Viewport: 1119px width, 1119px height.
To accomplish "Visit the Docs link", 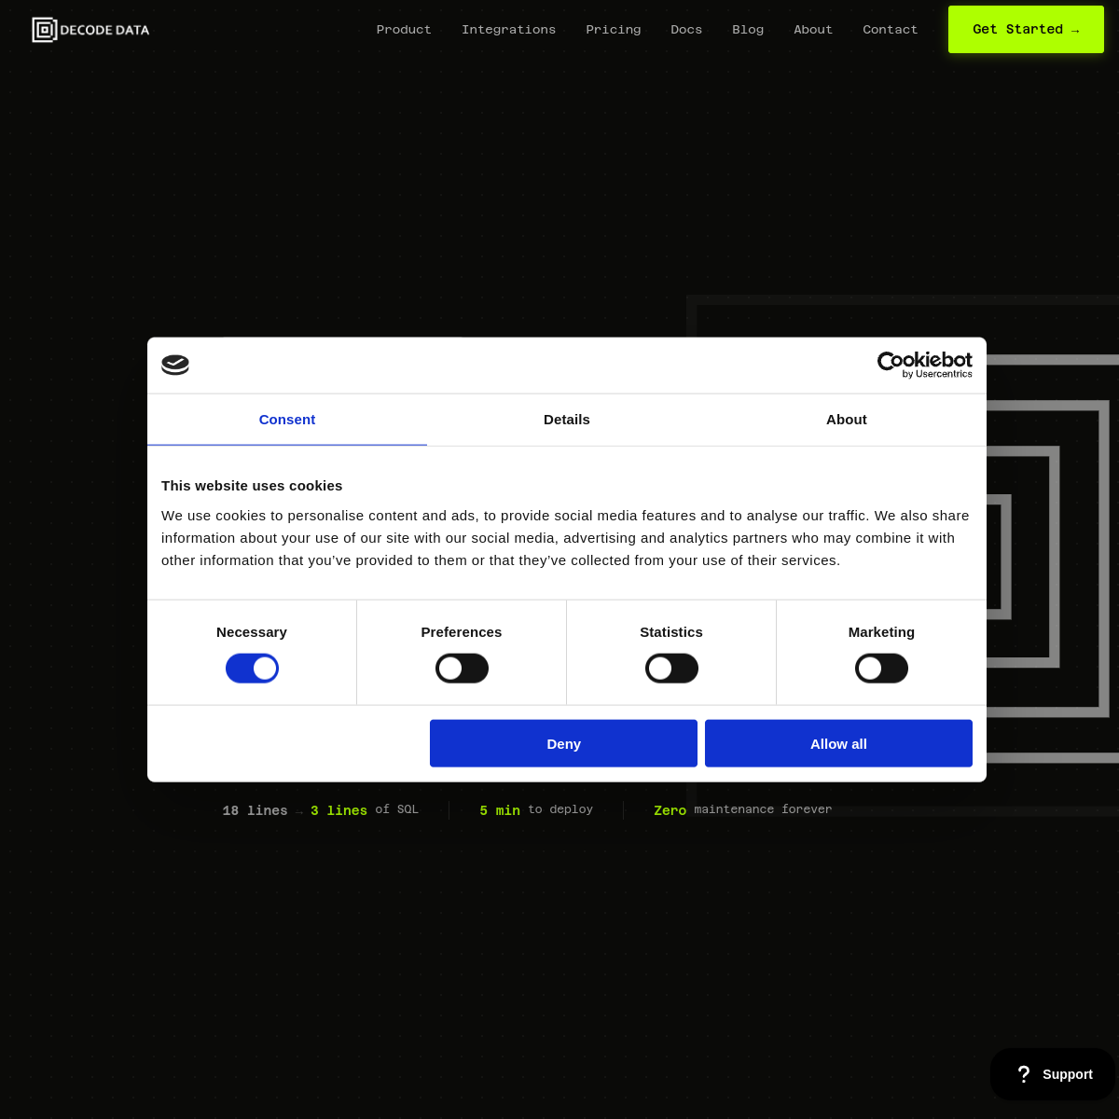I will (x=686, y=30).
